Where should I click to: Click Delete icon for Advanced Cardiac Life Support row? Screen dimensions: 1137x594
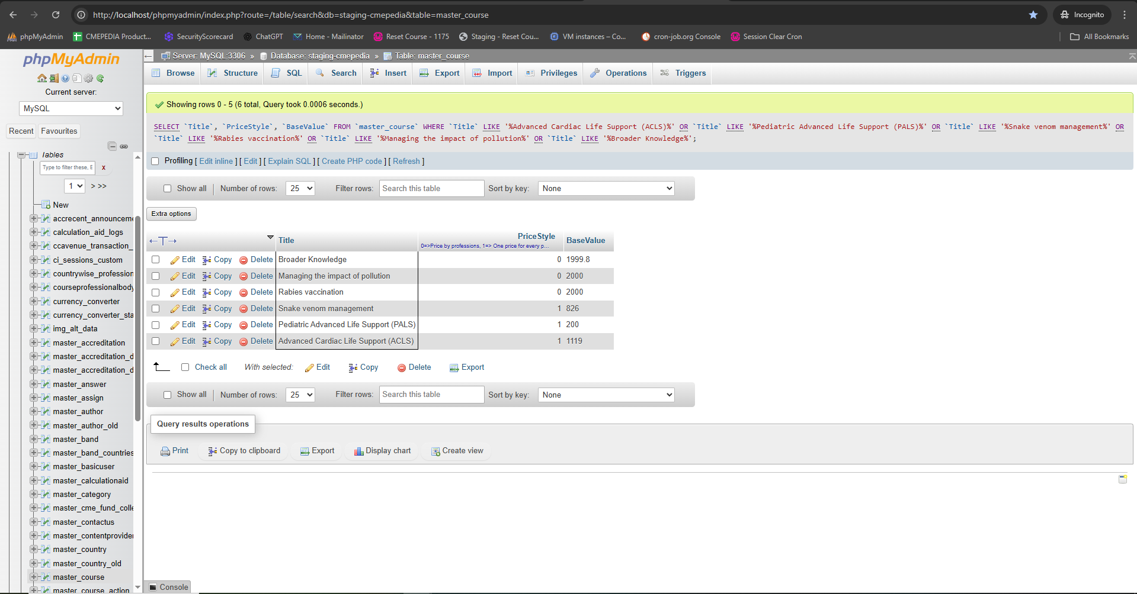point(244,341)
